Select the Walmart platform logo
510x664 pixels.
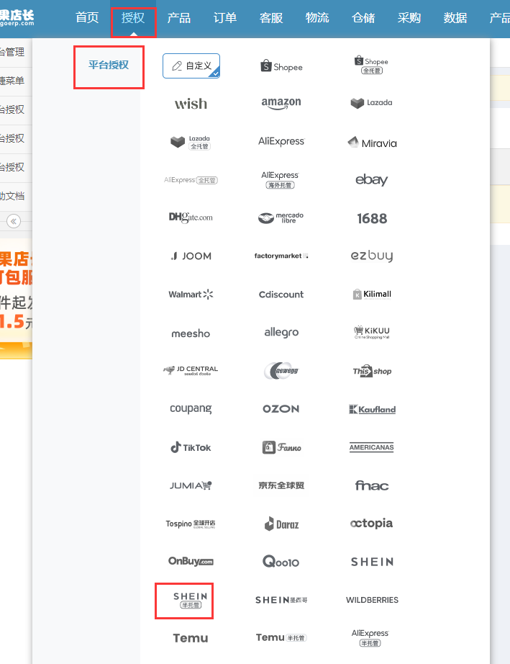point(191,295)
